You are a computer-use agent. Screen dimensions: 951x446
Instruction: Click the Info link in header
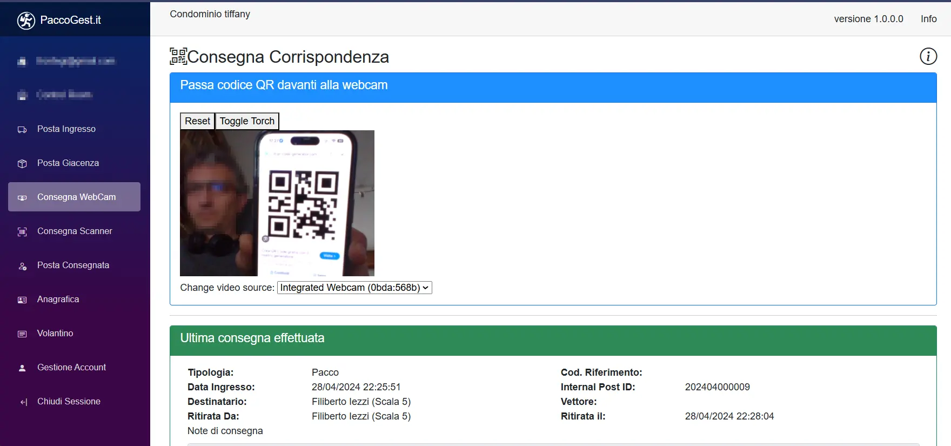[928, 19]
